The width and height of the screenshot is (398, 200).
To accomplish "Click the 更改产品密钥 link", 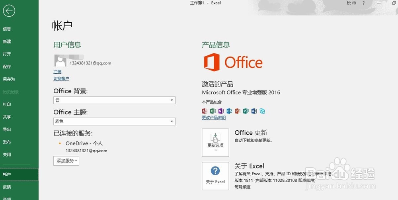I will [214, 118].
